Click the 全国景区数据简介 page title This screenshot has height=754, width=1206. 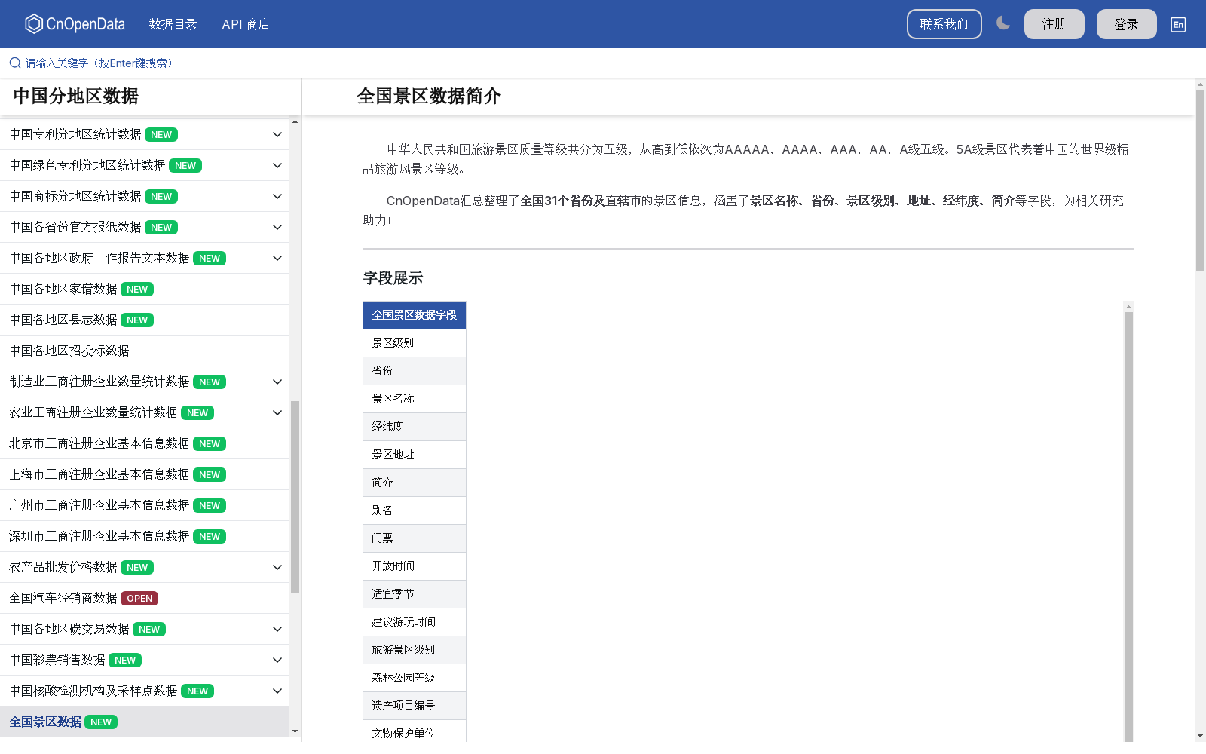point(429,96)
